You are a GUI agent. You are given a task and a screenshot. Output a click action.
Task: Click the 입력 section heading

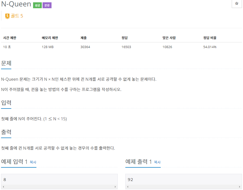(6, 103)
